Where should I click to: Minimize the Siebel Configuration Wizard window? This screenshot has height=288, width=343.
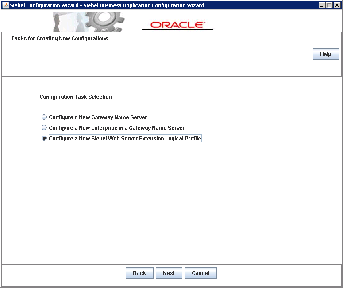(322, 5)
